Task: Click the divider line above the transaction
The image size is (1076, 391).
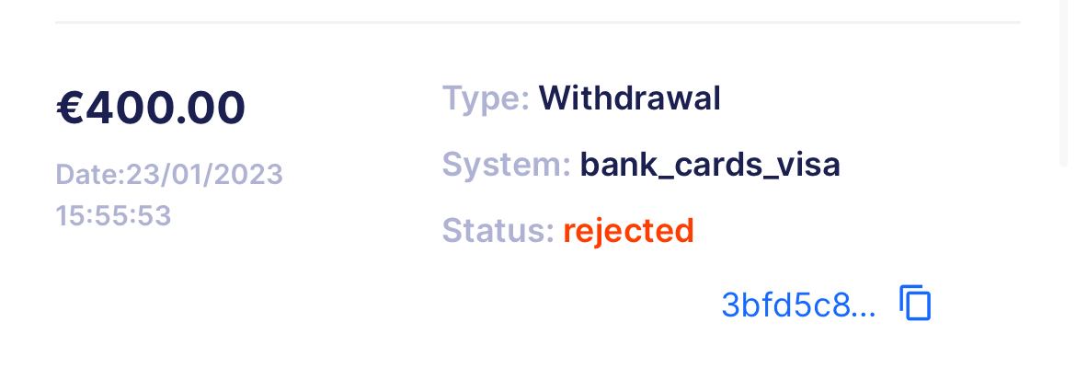Action: point(537,21)
